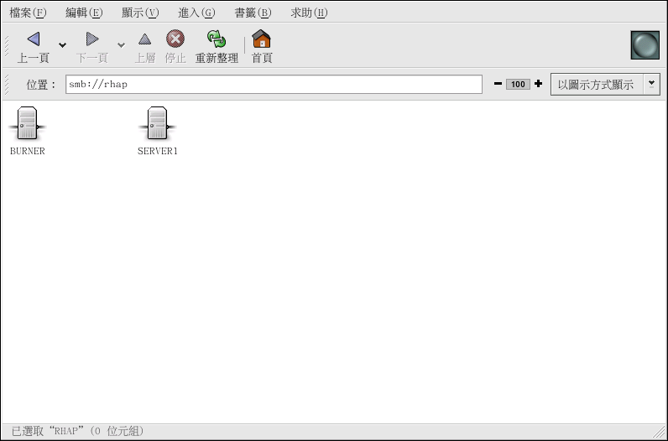
Task: Zoom out with the minus button
Action: 498,84
